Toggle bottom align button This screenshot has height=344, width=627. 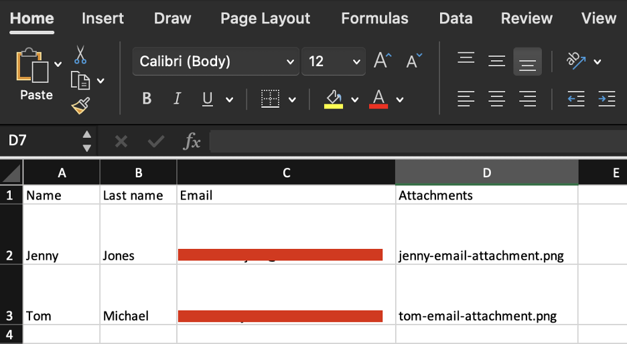coord(527,62)
